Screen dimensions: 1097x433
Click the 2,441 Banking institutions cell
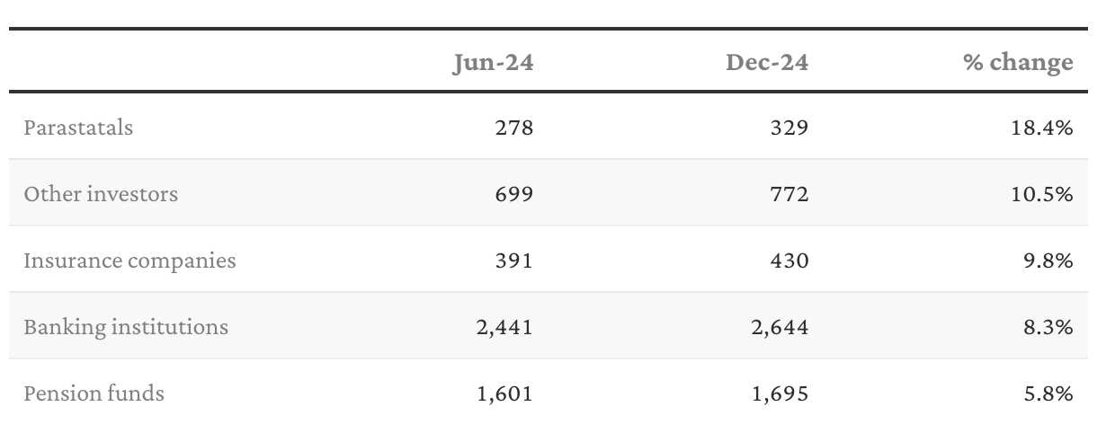[504, 327]
